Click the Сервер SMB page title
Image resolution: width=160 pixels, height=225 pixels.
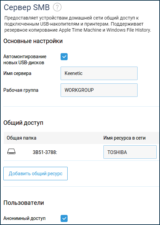(x=27, y=7)
